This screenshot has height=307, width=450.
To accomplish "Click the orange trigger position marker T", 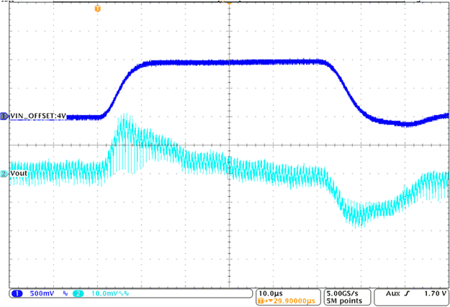I will pyautogui.click(x=98, y=8).
